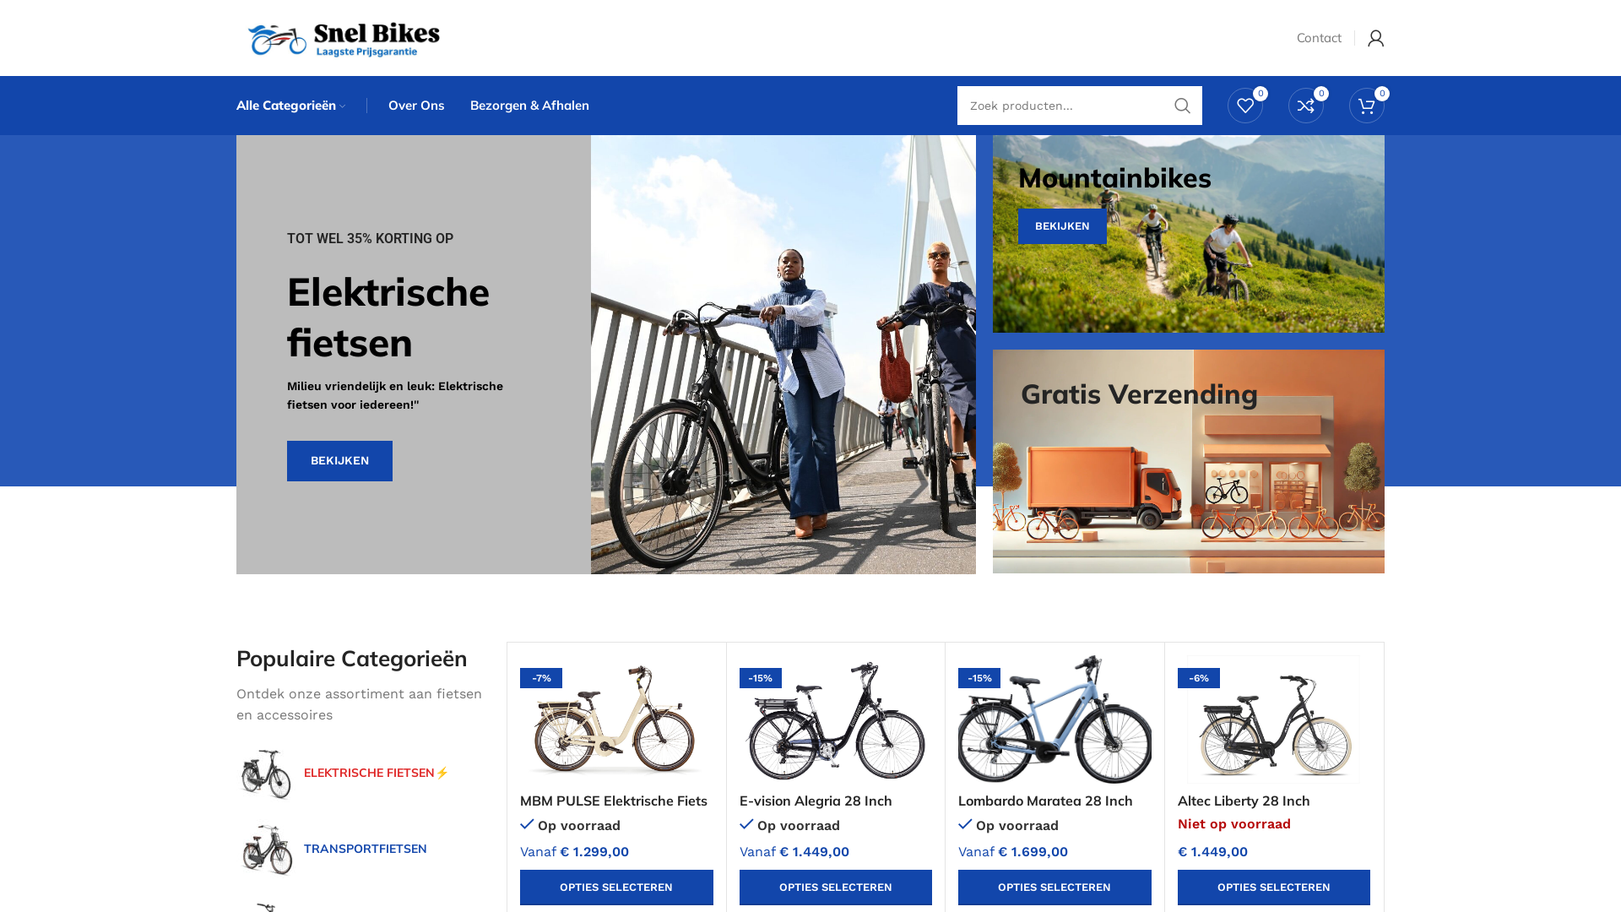The width and height of the screenshot is (1621, 912).
Task: Select the Transportfietsen category bike icon
Action: click(267, 850)
